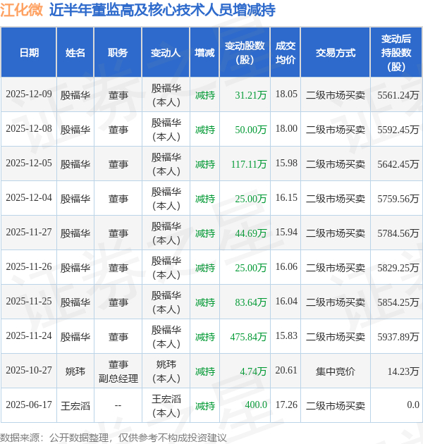The image size is (423, 444).
Task: Click the 变动人 column header
Action: click(166, 52)
